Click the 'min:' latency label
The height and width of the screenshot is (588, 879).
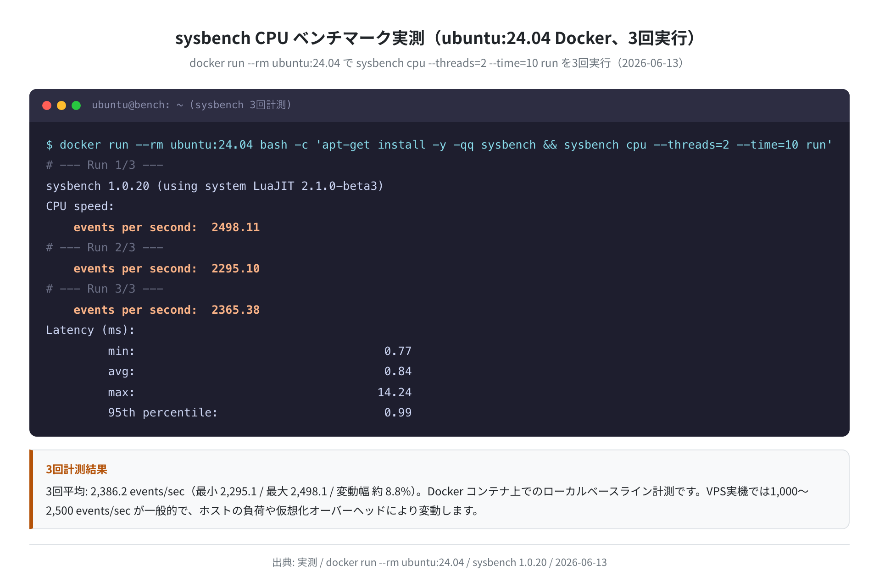pyautogui.click(x=121, y=351)
